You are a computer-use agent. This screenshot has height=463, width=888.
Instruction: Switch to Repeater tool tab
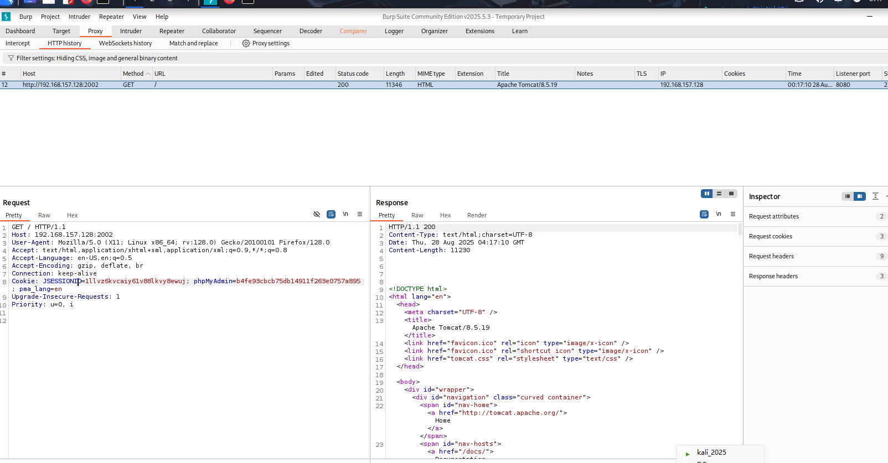point(172,31)
